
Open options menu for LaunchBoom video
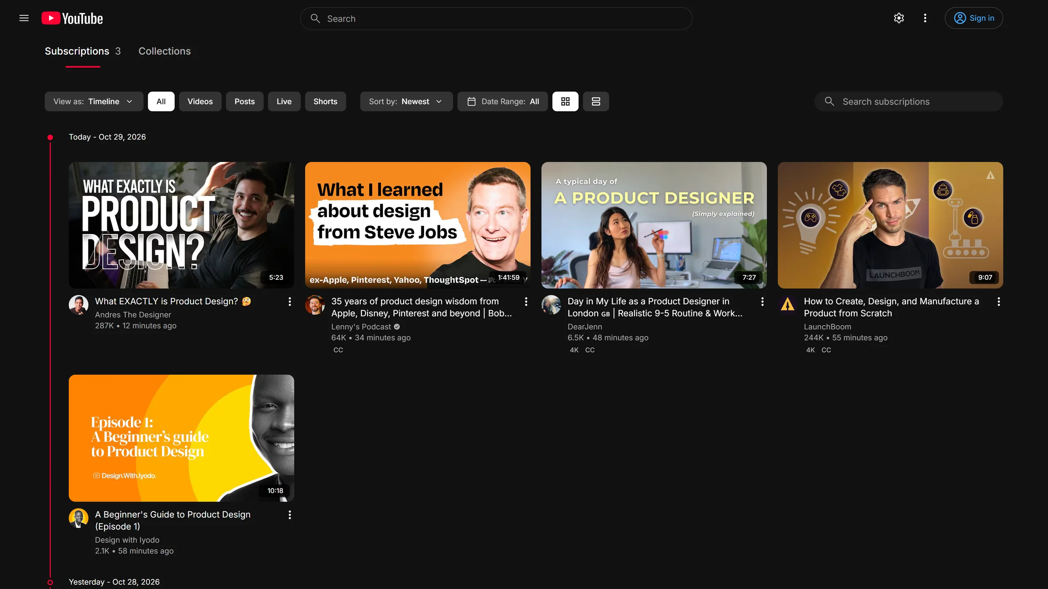coord(999,301)
